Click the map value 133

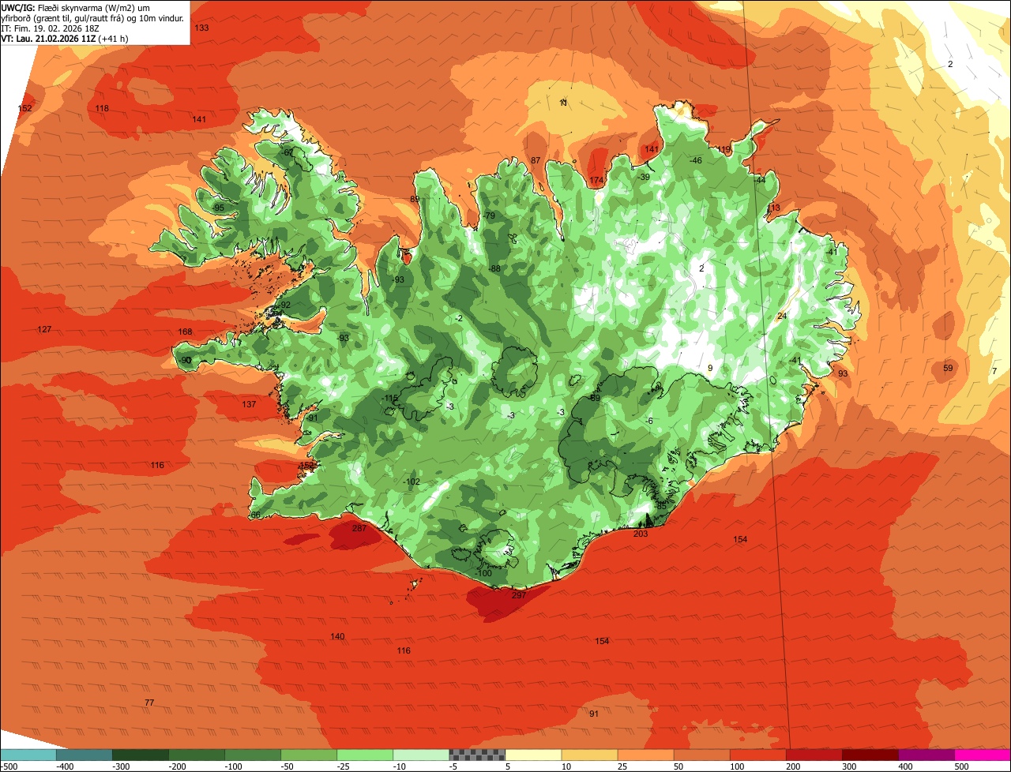(x=202, y=28)
